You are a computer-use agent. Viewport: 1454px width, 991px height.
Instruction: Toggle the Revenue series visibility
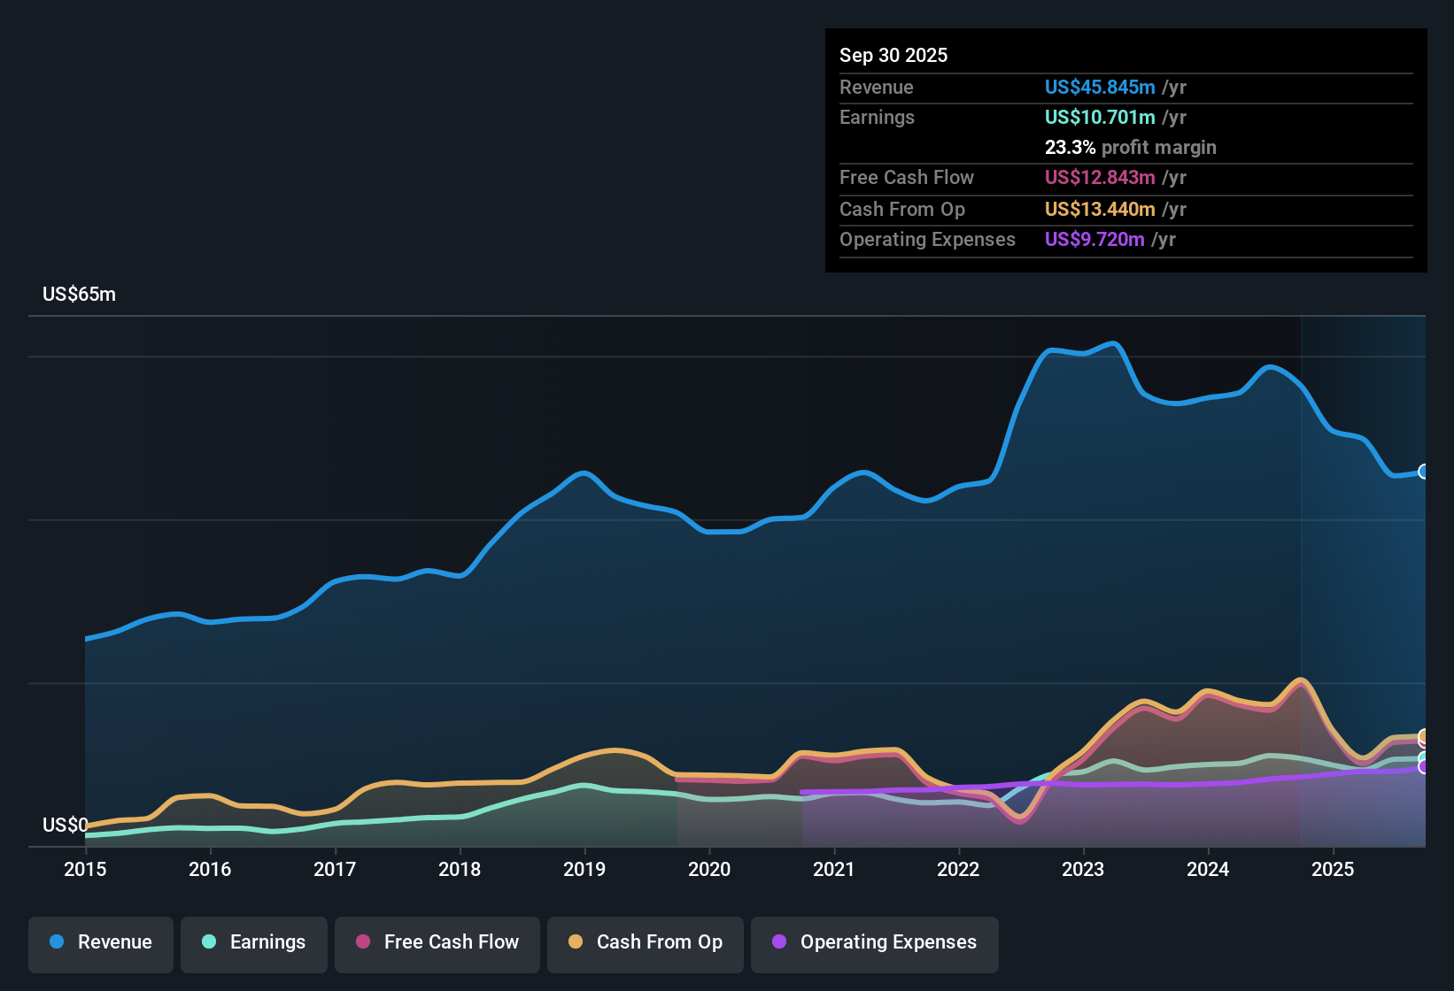[100, 942]
